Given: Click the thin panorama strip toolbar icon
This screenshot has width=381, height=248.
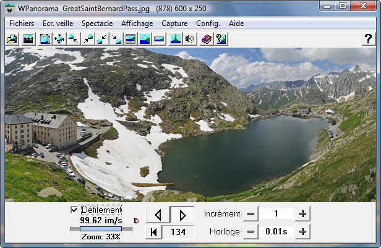Looking at the screenshot, I should click(159, 39).
